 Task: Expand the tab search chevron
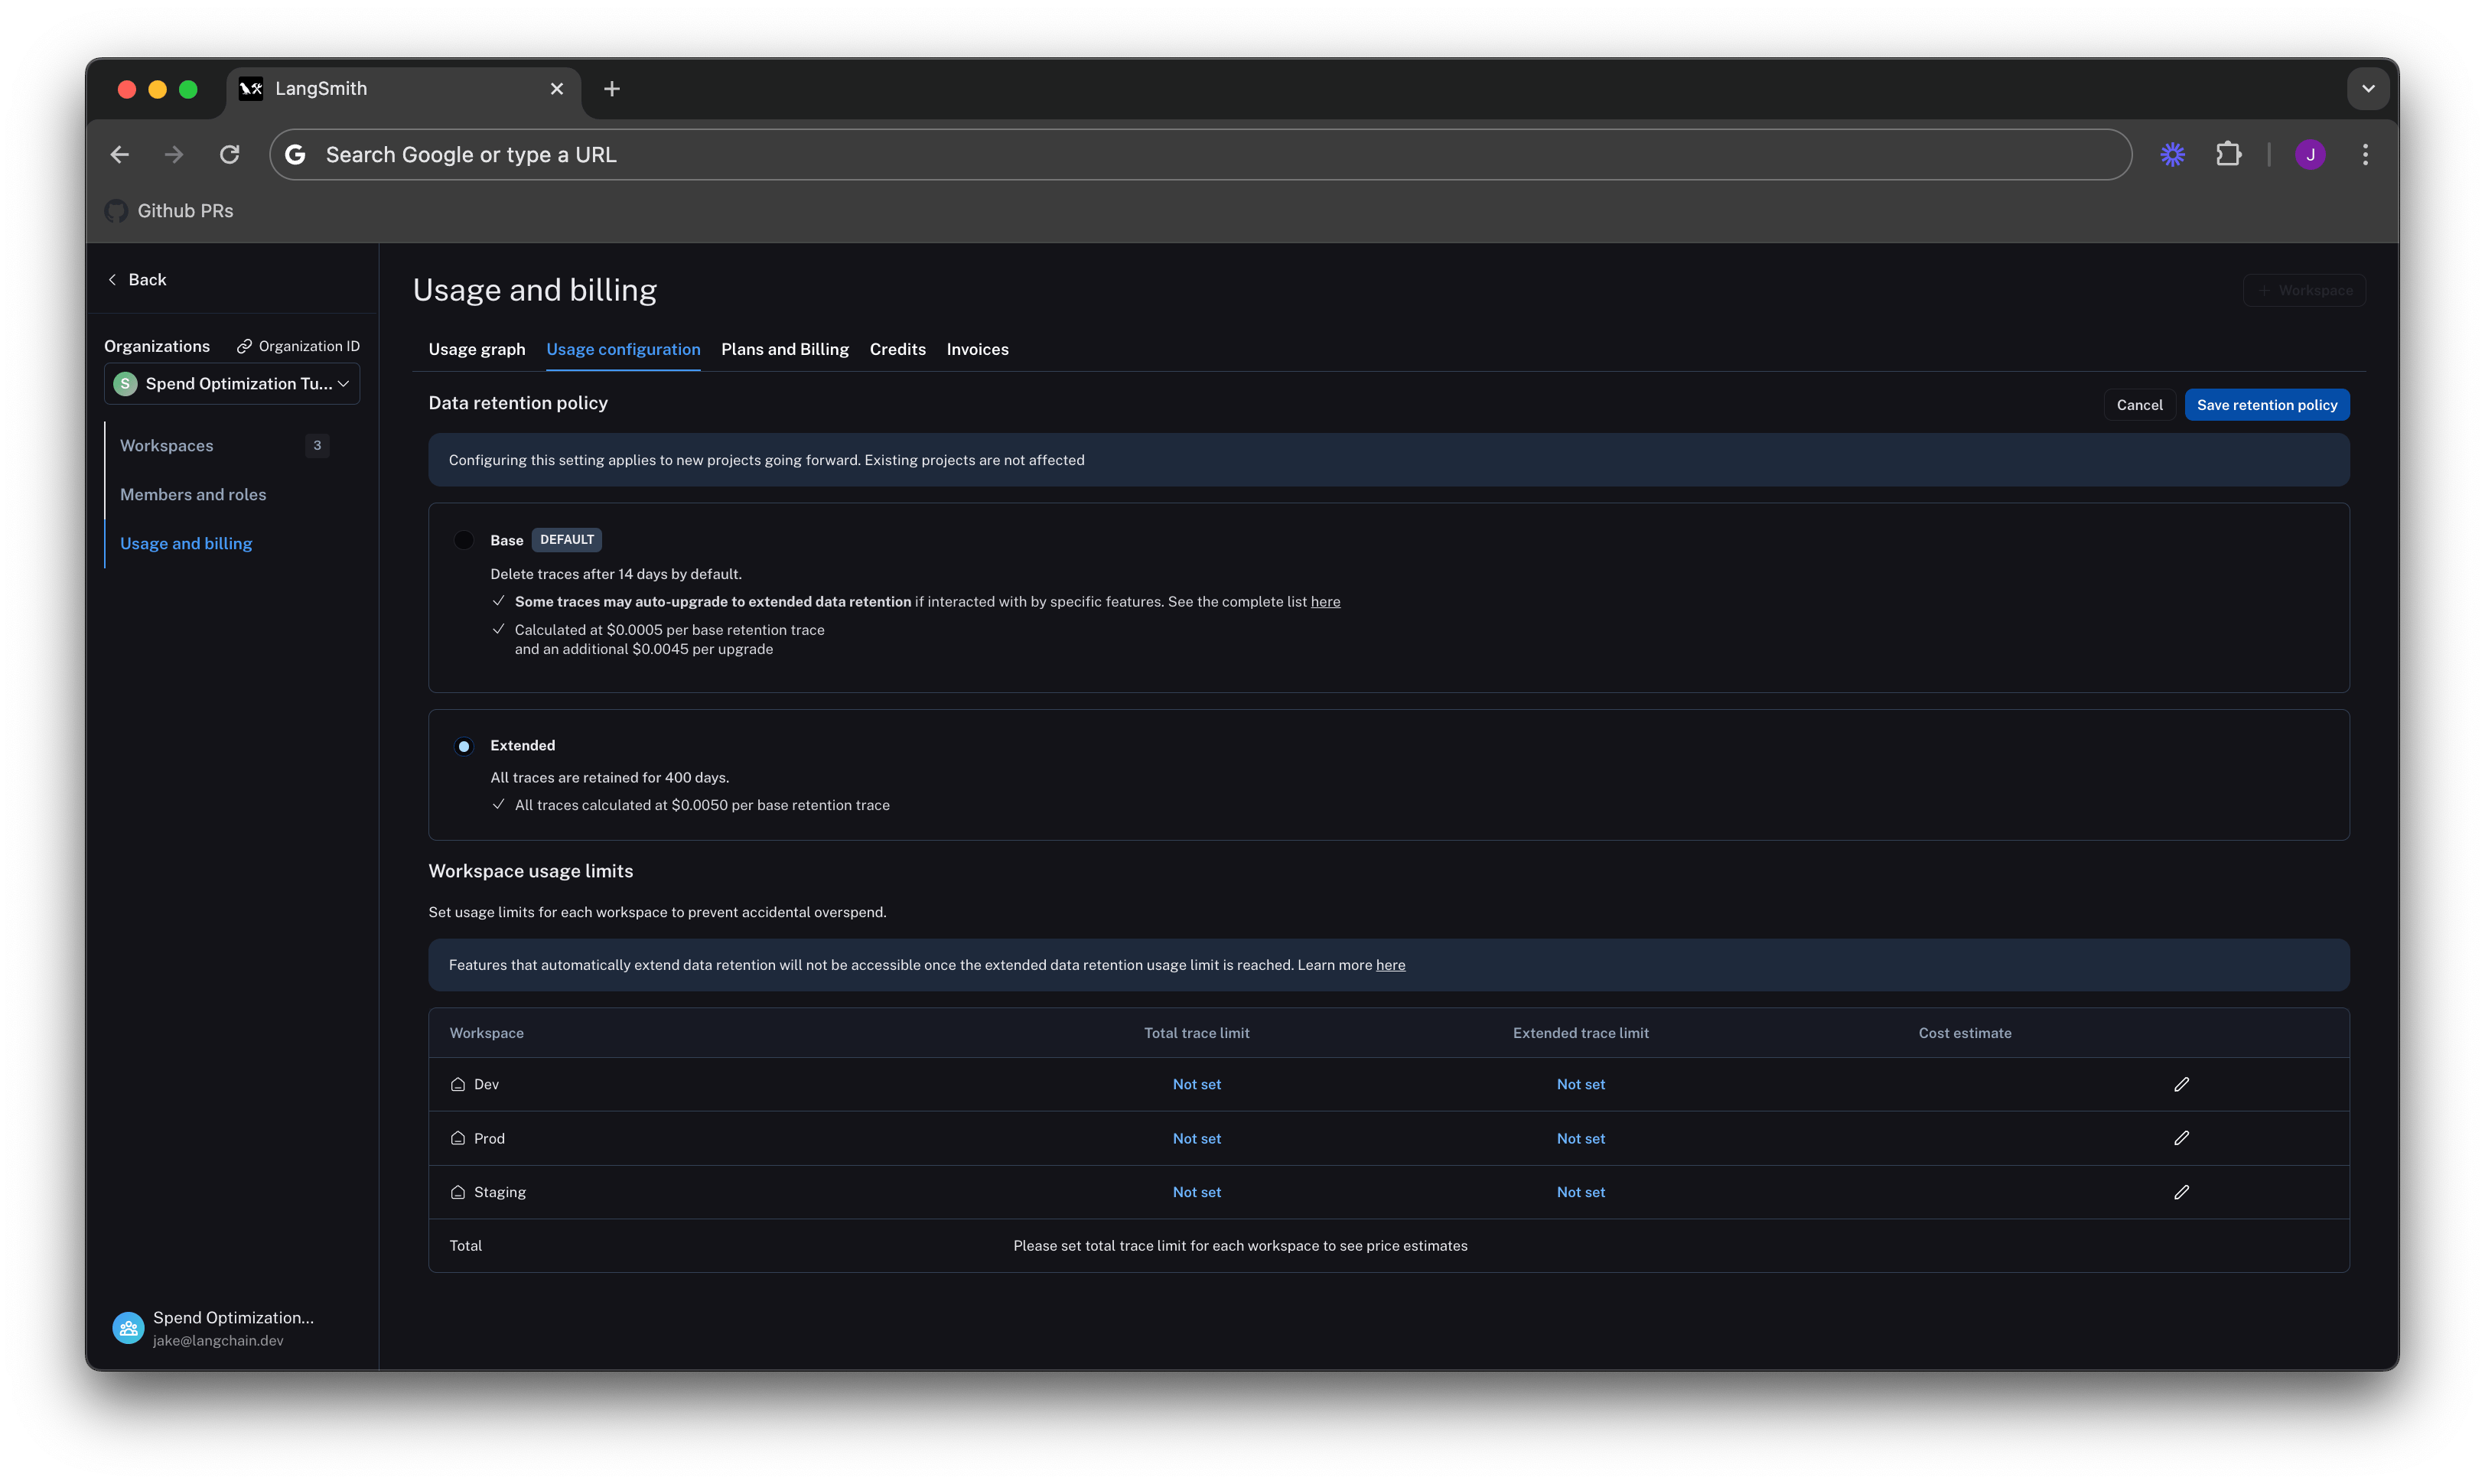pyautogui.click(x=2368, y=89)
